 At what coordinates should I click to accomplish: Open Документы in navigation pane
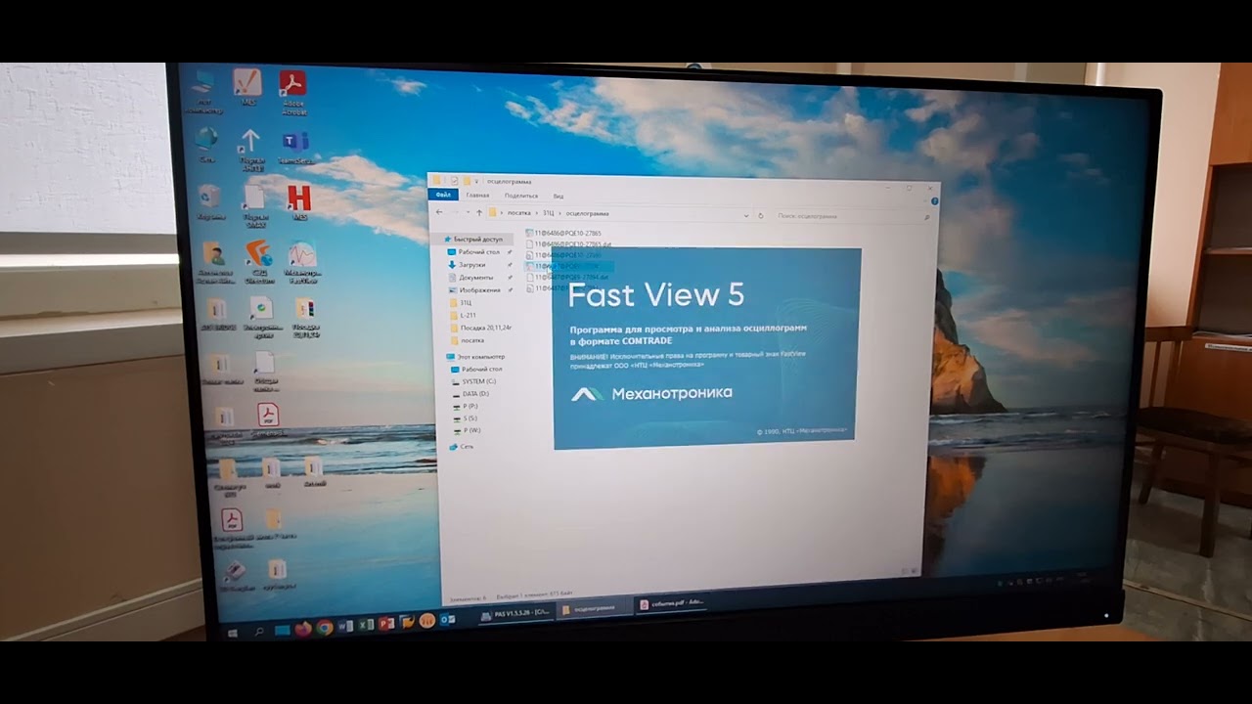[469, 278]
